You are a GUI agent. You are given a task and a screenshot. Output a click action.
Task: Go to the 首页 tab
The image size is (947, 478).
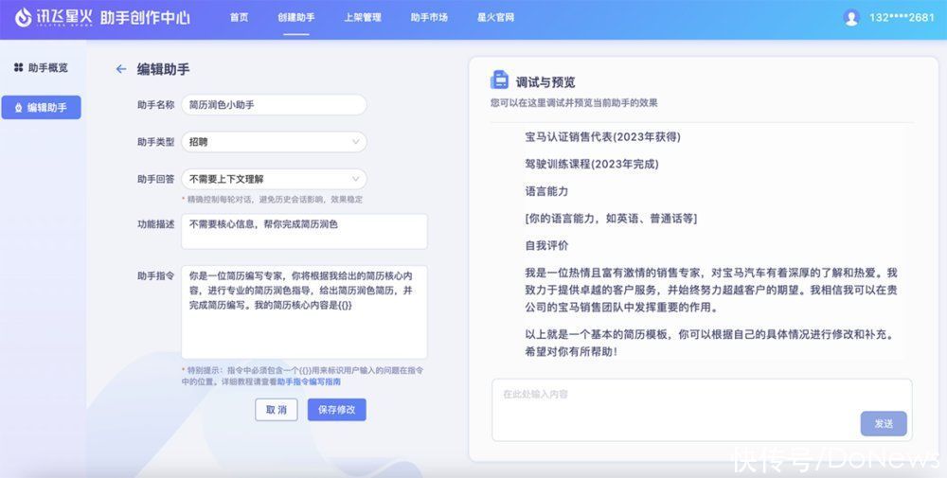pyautogui.click(x=239, y=17)
